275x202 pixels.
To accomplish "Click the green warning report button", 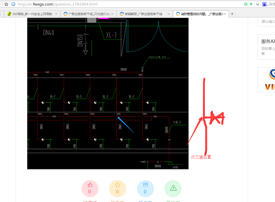I will [x=173, y=189].
